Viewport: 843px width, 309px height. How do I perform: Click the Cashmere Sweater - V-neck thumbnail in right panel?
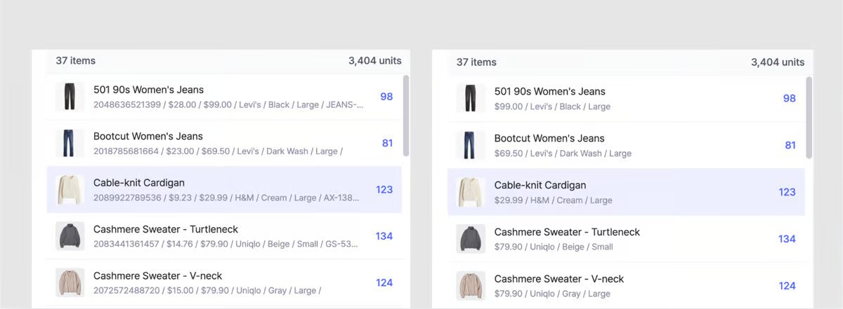coord(471,286)
